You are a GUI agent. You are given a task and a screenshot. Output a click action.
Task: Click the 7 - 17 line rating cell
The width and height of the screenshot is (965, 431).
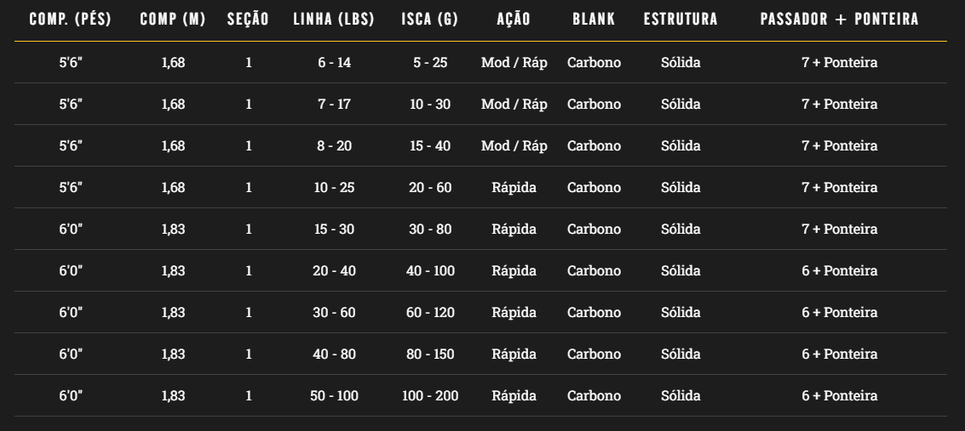[x=335, y=105]
